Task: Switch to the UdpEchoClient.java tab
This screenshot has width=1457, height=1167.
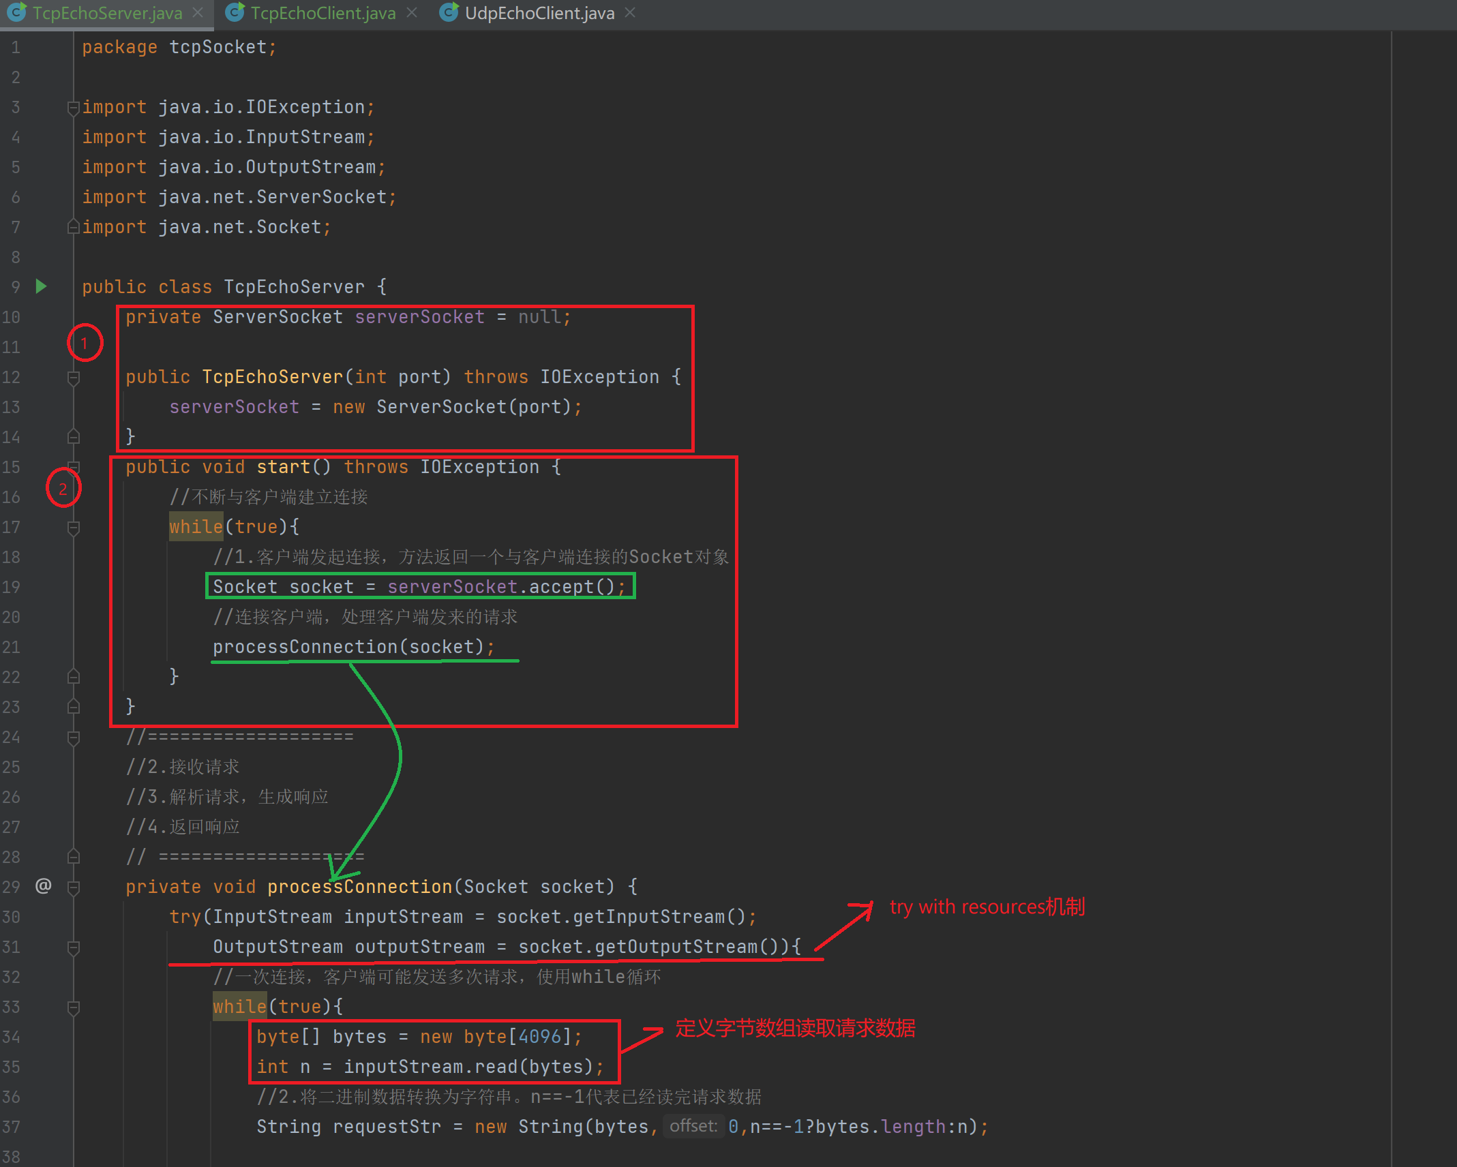Action: (539, 13)
